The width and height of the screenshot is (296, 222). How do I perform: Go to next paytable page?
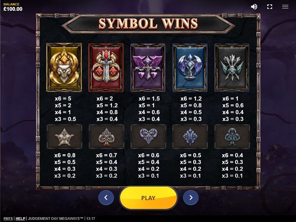click(191, 198)
